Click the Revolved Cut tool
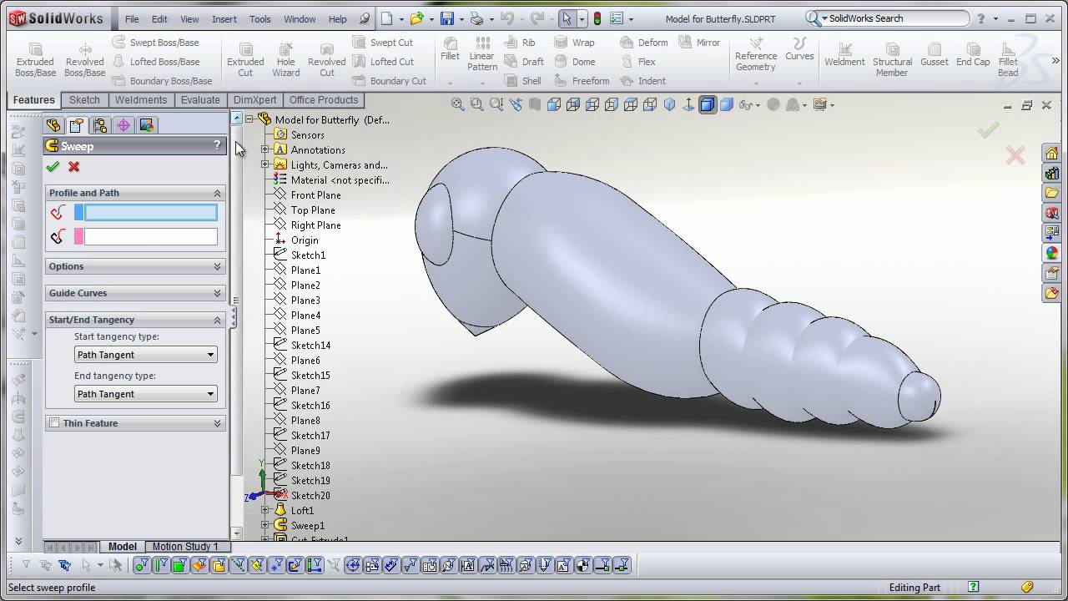The image size is (1068, 601). pos(326,60)
